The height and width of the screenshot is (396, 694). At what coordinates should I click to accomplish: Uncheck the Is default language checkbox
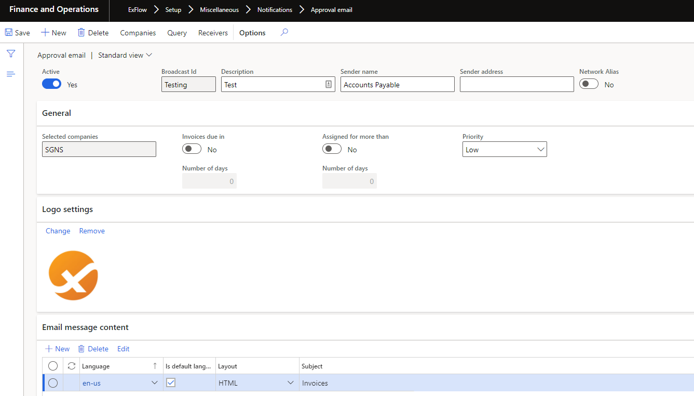tap(171, 382)
